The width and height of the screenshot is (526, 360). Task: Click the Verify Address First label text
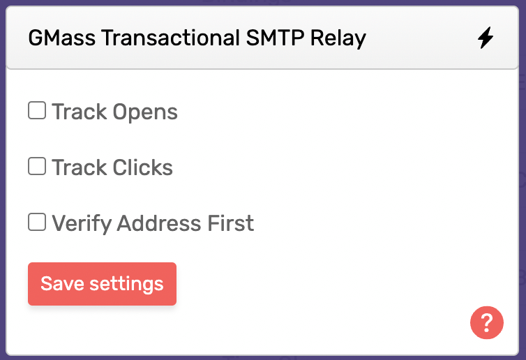[x=153, y=223]
